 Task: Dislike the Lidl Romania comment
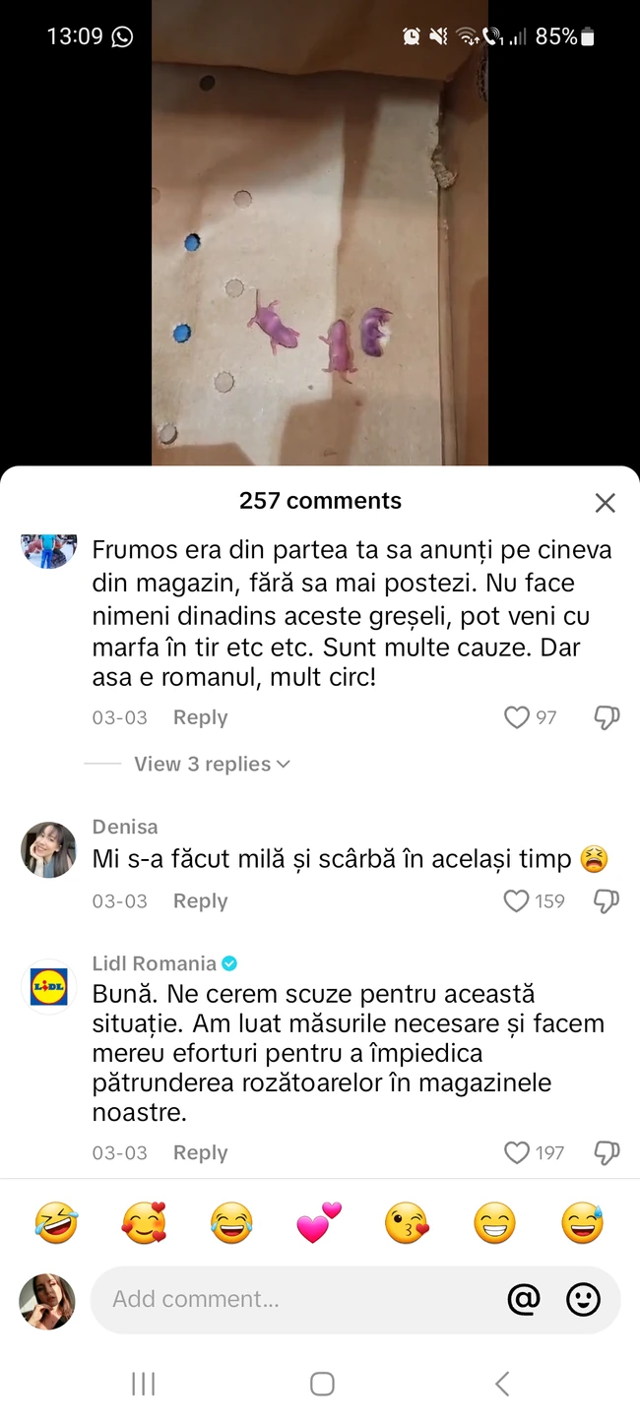pos(607,1152)
